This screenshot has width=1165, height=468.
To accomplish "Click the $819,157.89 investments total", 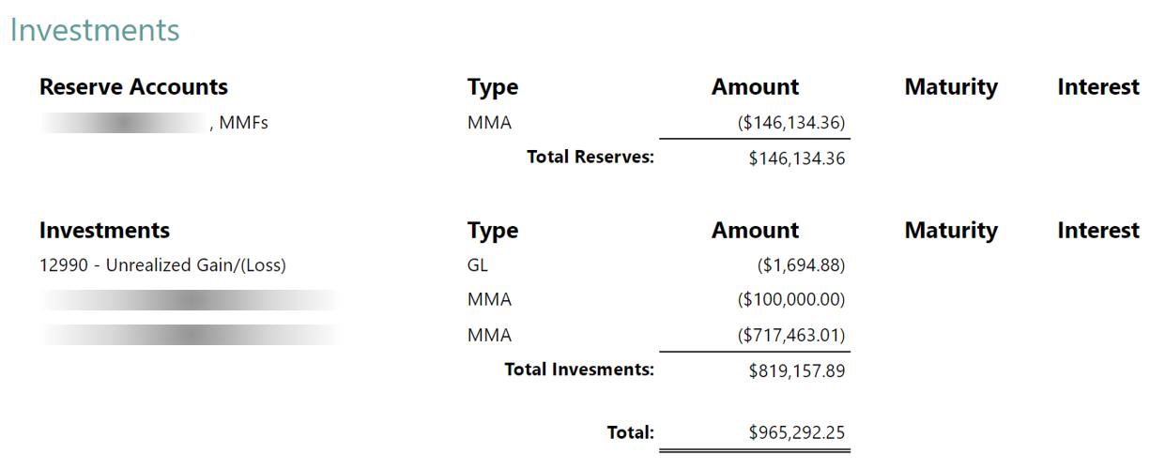I will [797, 371].
